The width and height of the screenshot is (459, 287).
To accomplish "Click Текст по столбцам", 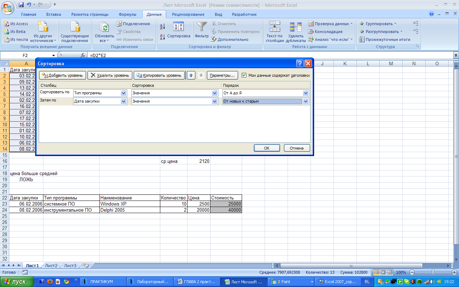I will click(274, 32).
